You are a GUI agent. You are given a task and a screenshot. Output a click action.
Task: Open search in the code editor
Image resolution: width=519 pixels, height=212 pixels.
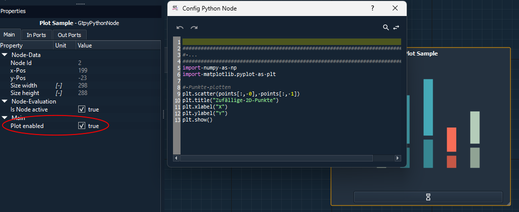coord(386,27)
